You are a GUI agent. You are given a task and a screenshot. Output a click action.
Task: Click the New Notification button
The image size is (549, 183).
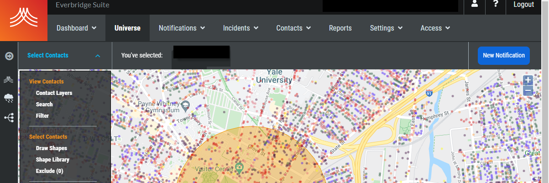[x=504, y=55]
